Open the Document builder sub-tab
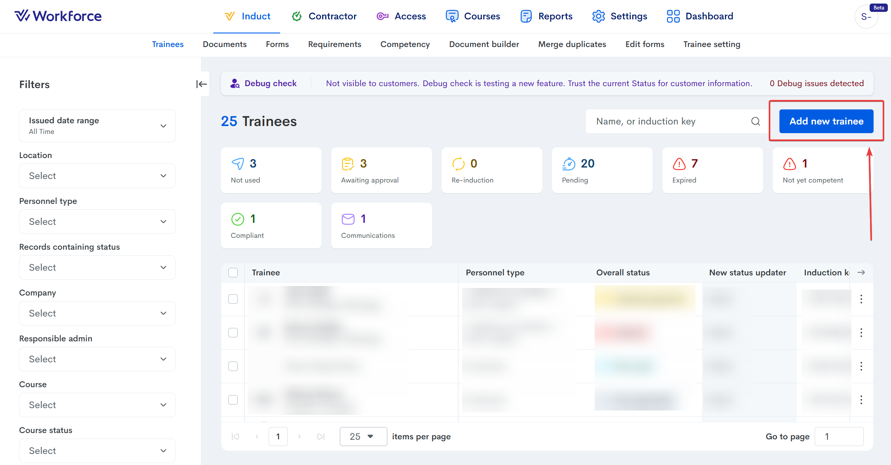 click(x=484, y=44)
